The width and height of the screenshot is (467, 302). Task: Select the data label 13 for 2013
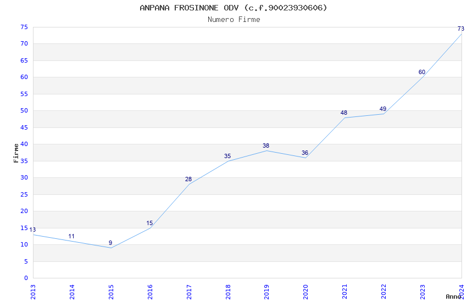click(32, 230)
